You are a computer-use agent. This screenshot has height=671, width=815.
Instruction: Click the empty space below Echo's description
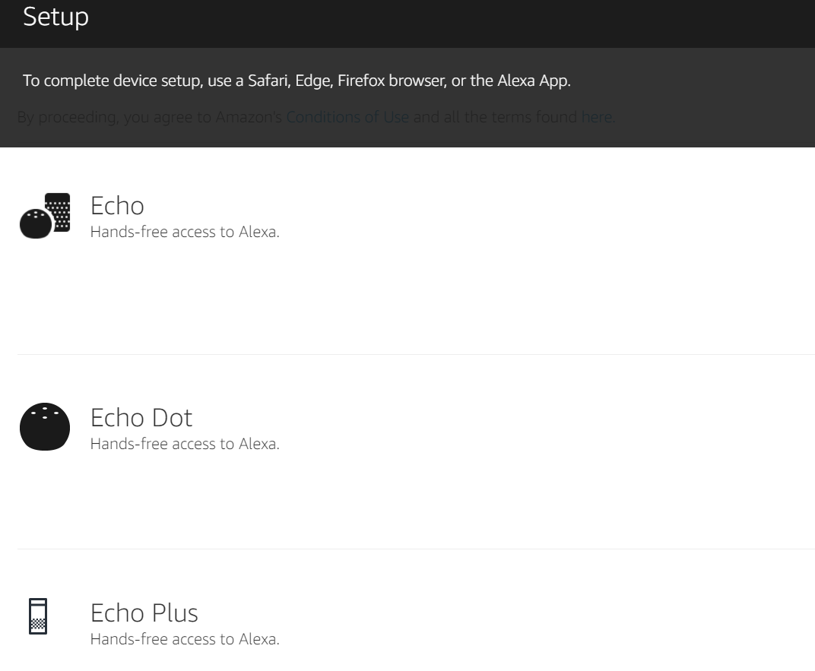click(304, 296)
